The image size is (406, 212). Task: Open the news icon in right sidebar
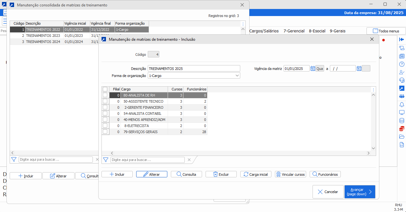point(402,56)
